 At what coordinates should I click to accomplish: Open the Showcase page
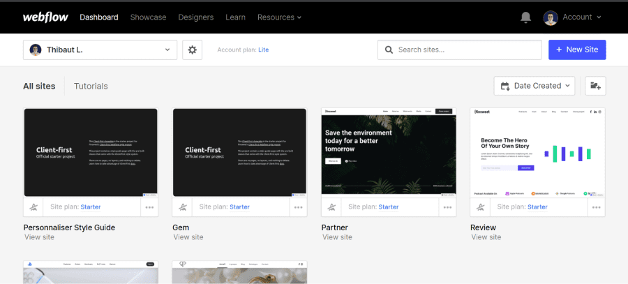tap(148, 17)
